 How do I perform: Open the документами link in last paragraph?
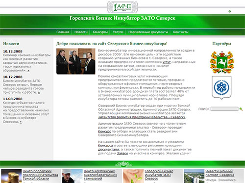click(x=108, y=150)
